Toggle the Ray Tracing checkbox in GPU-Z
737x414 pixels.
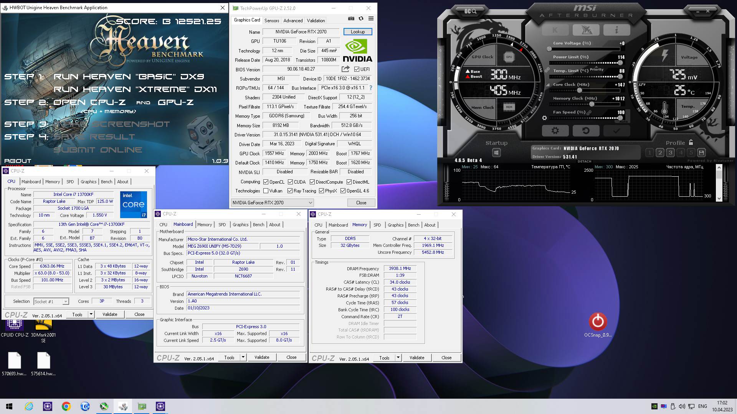click(290, 191)
